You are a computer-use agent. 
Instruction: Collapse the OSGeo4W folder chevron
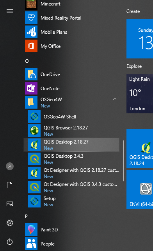(115, 99)
